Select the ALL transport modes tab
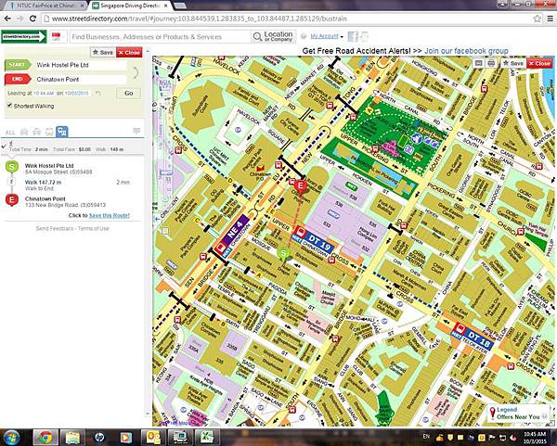557x446 pixels. coord(10,133)
